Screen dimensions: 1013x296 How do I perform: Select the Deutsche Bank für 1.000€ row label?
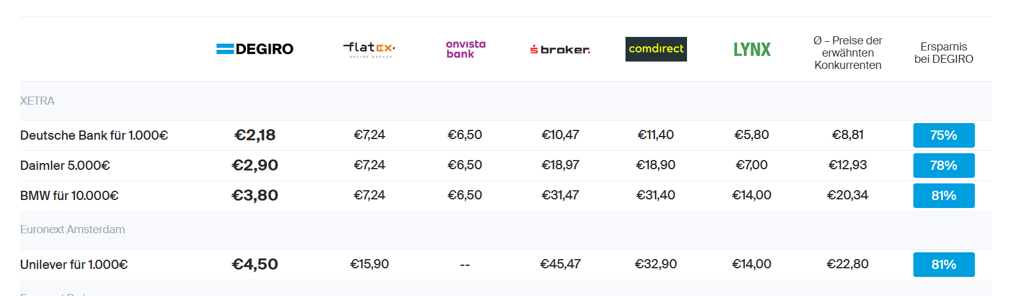(94, 135)
